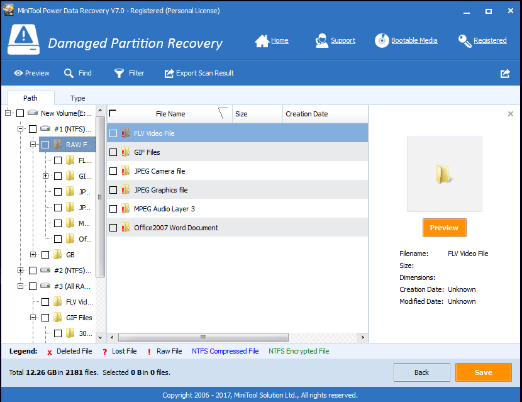This screenshot has width=522, height=402.
Task: Expand the GB folder tree node
Action: pyautogui.click(x=33, y=254)
